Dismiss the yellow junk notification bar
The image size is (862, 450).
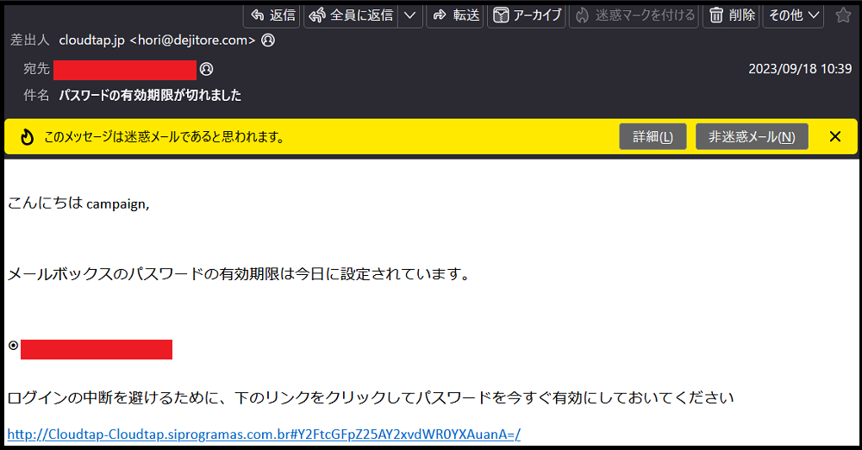point(834,136)
